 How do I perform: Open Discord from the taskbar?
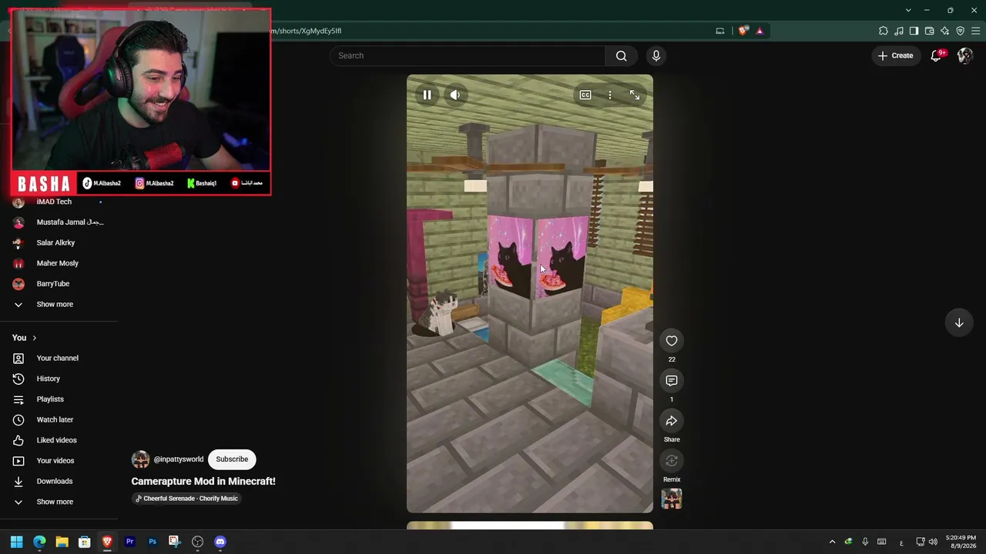pyautogui.click(x=220, y=542)
